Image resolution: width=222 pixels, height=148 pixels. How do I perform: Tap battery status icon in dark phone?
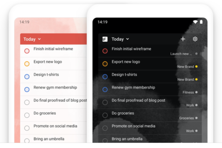(x=201, y=22)
